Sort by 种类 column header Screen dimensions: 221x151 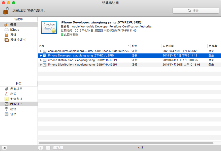[x=146, y=46]
